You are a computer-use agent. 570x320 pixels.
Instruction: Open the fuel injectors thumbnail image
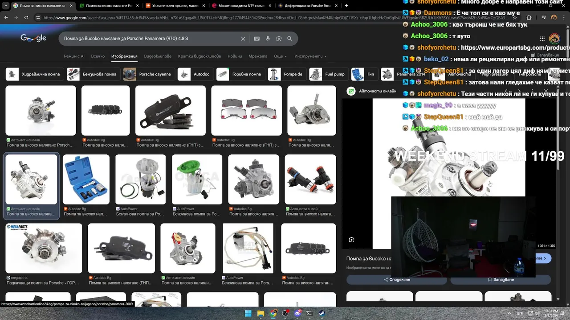pos(310,180)
